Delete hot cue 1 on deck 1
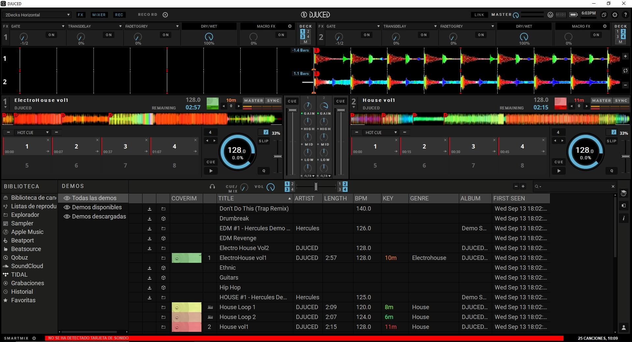The width and height of the screenshot is (632, 342). tap(48, 140)
